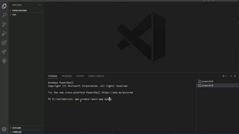Open the Search view icon
This screenshot has width=239, height=134.
4,15
